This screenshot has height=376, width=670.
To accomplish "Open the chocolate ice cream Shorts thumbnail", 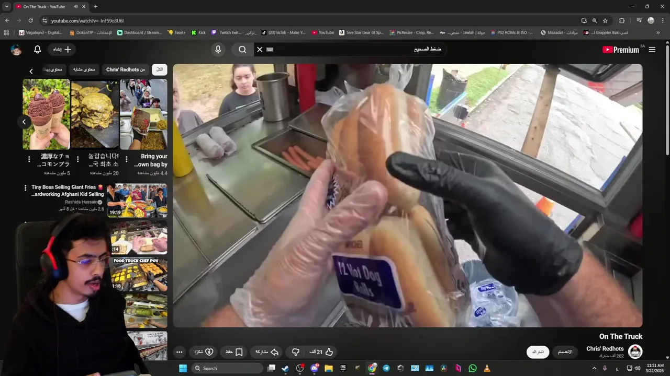I will (x=46, y=114).
